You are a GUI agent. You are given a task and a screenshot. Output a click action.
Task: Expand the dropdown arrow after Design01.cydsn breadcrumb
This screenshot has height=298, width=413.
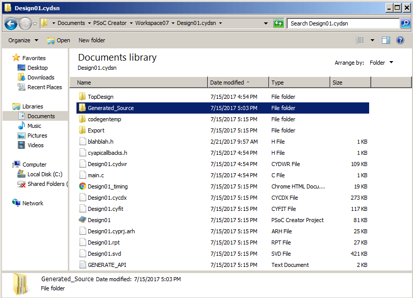220,23
